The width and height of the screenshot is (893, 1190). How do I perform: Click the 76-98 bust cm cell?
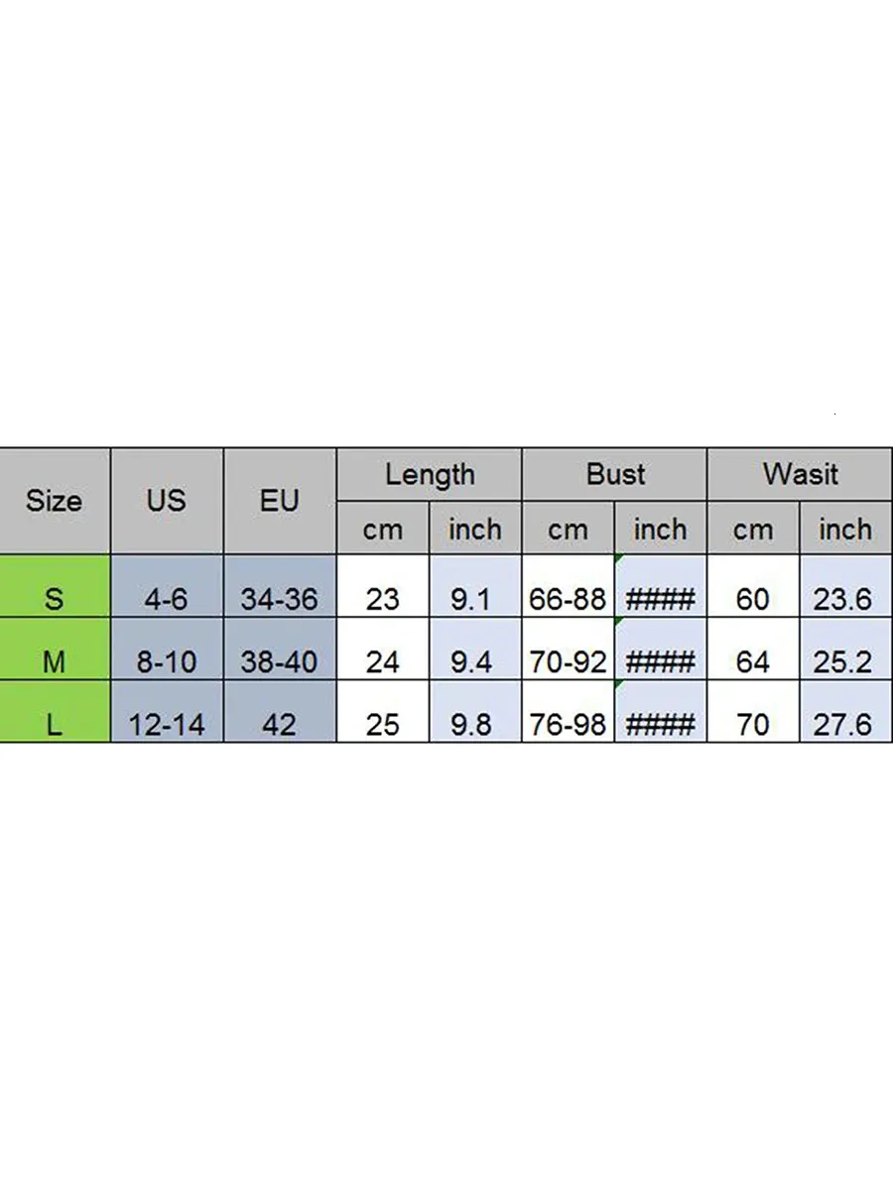(x=568, y=724)
